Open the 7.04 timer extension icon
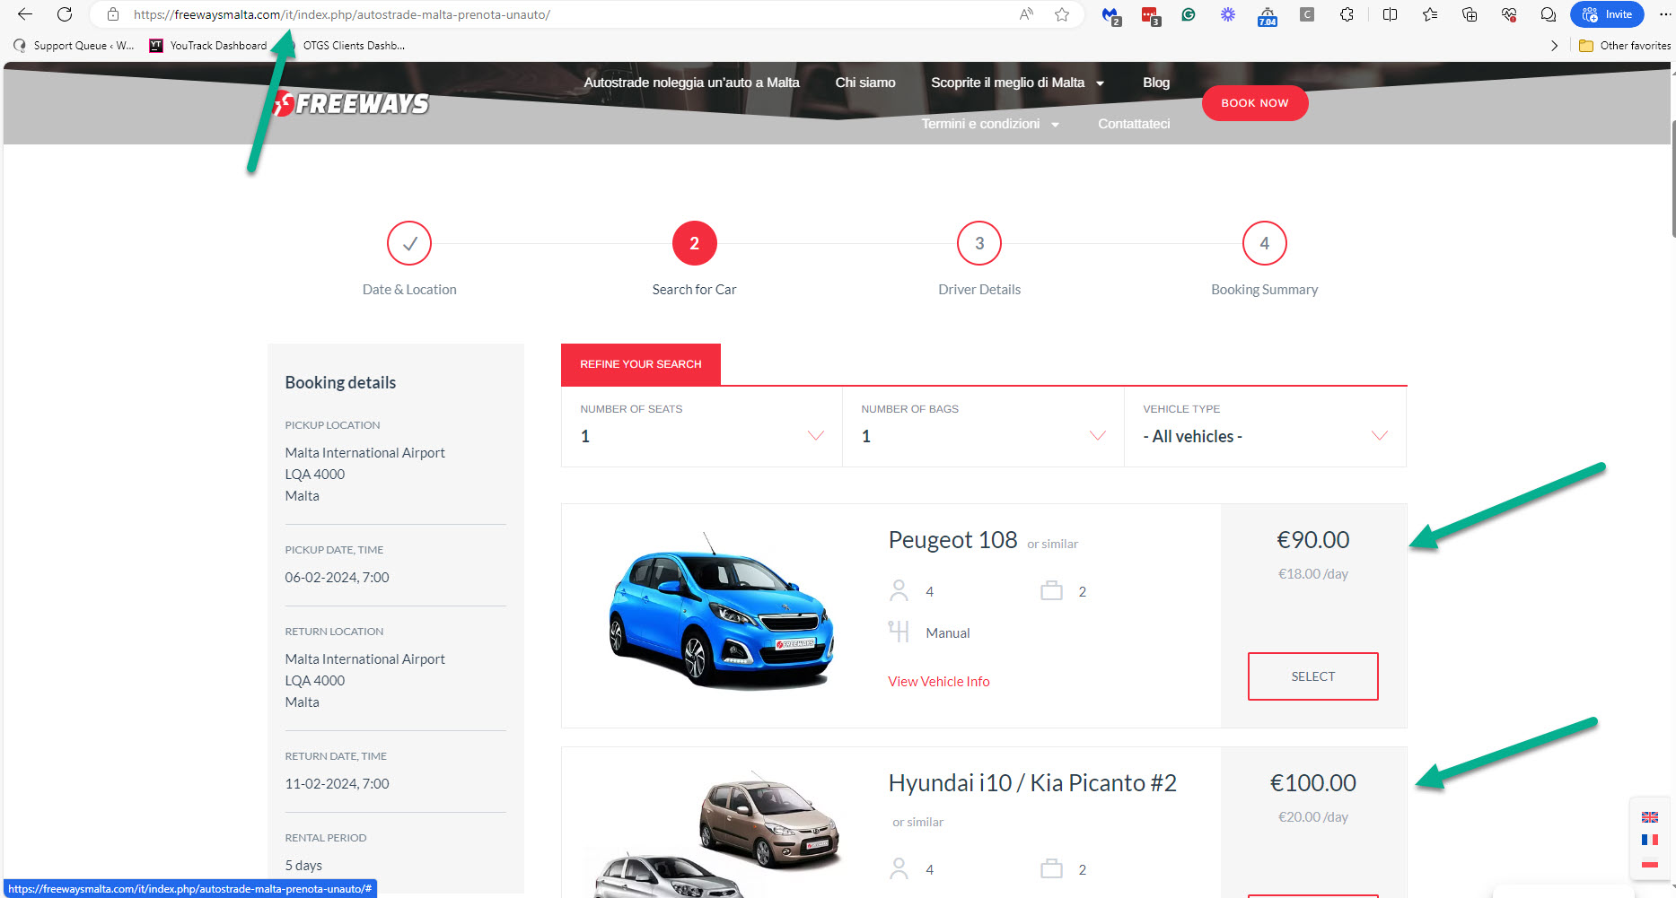This screenshot has width=1676, height=898. (1268, 15)
